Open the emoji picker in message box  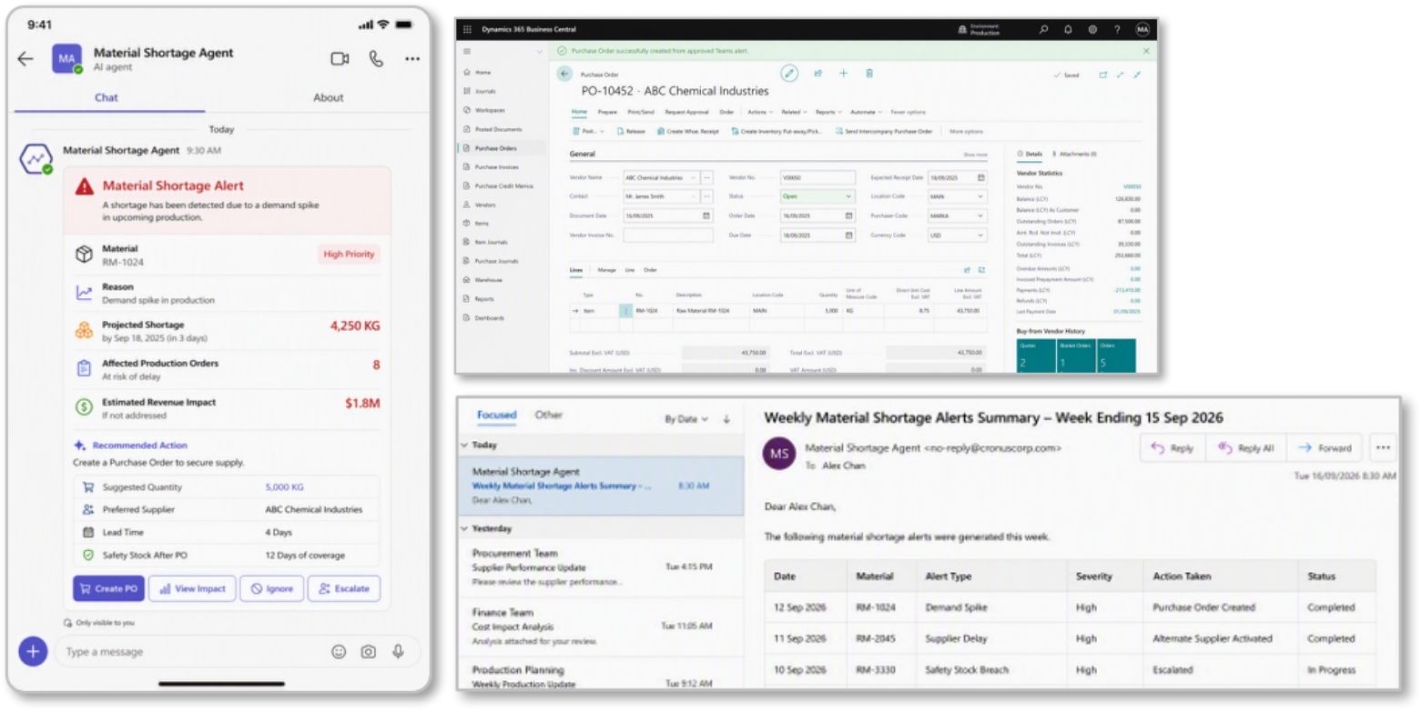pyautogui.click(x=339, y=651)
